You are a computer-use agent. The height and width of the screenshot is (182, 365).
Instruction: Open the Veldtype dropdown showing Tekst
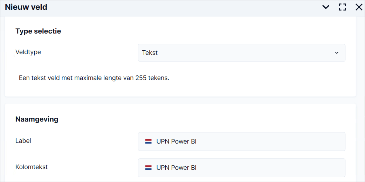coord(242,53)
